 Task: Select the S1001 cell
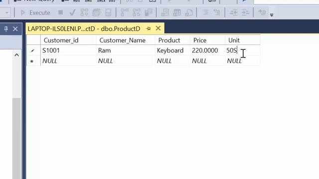pos(68,50)
